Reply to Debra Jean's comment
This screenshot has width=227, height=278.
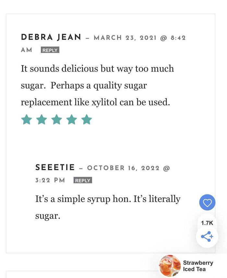click(x=50, y=50)
